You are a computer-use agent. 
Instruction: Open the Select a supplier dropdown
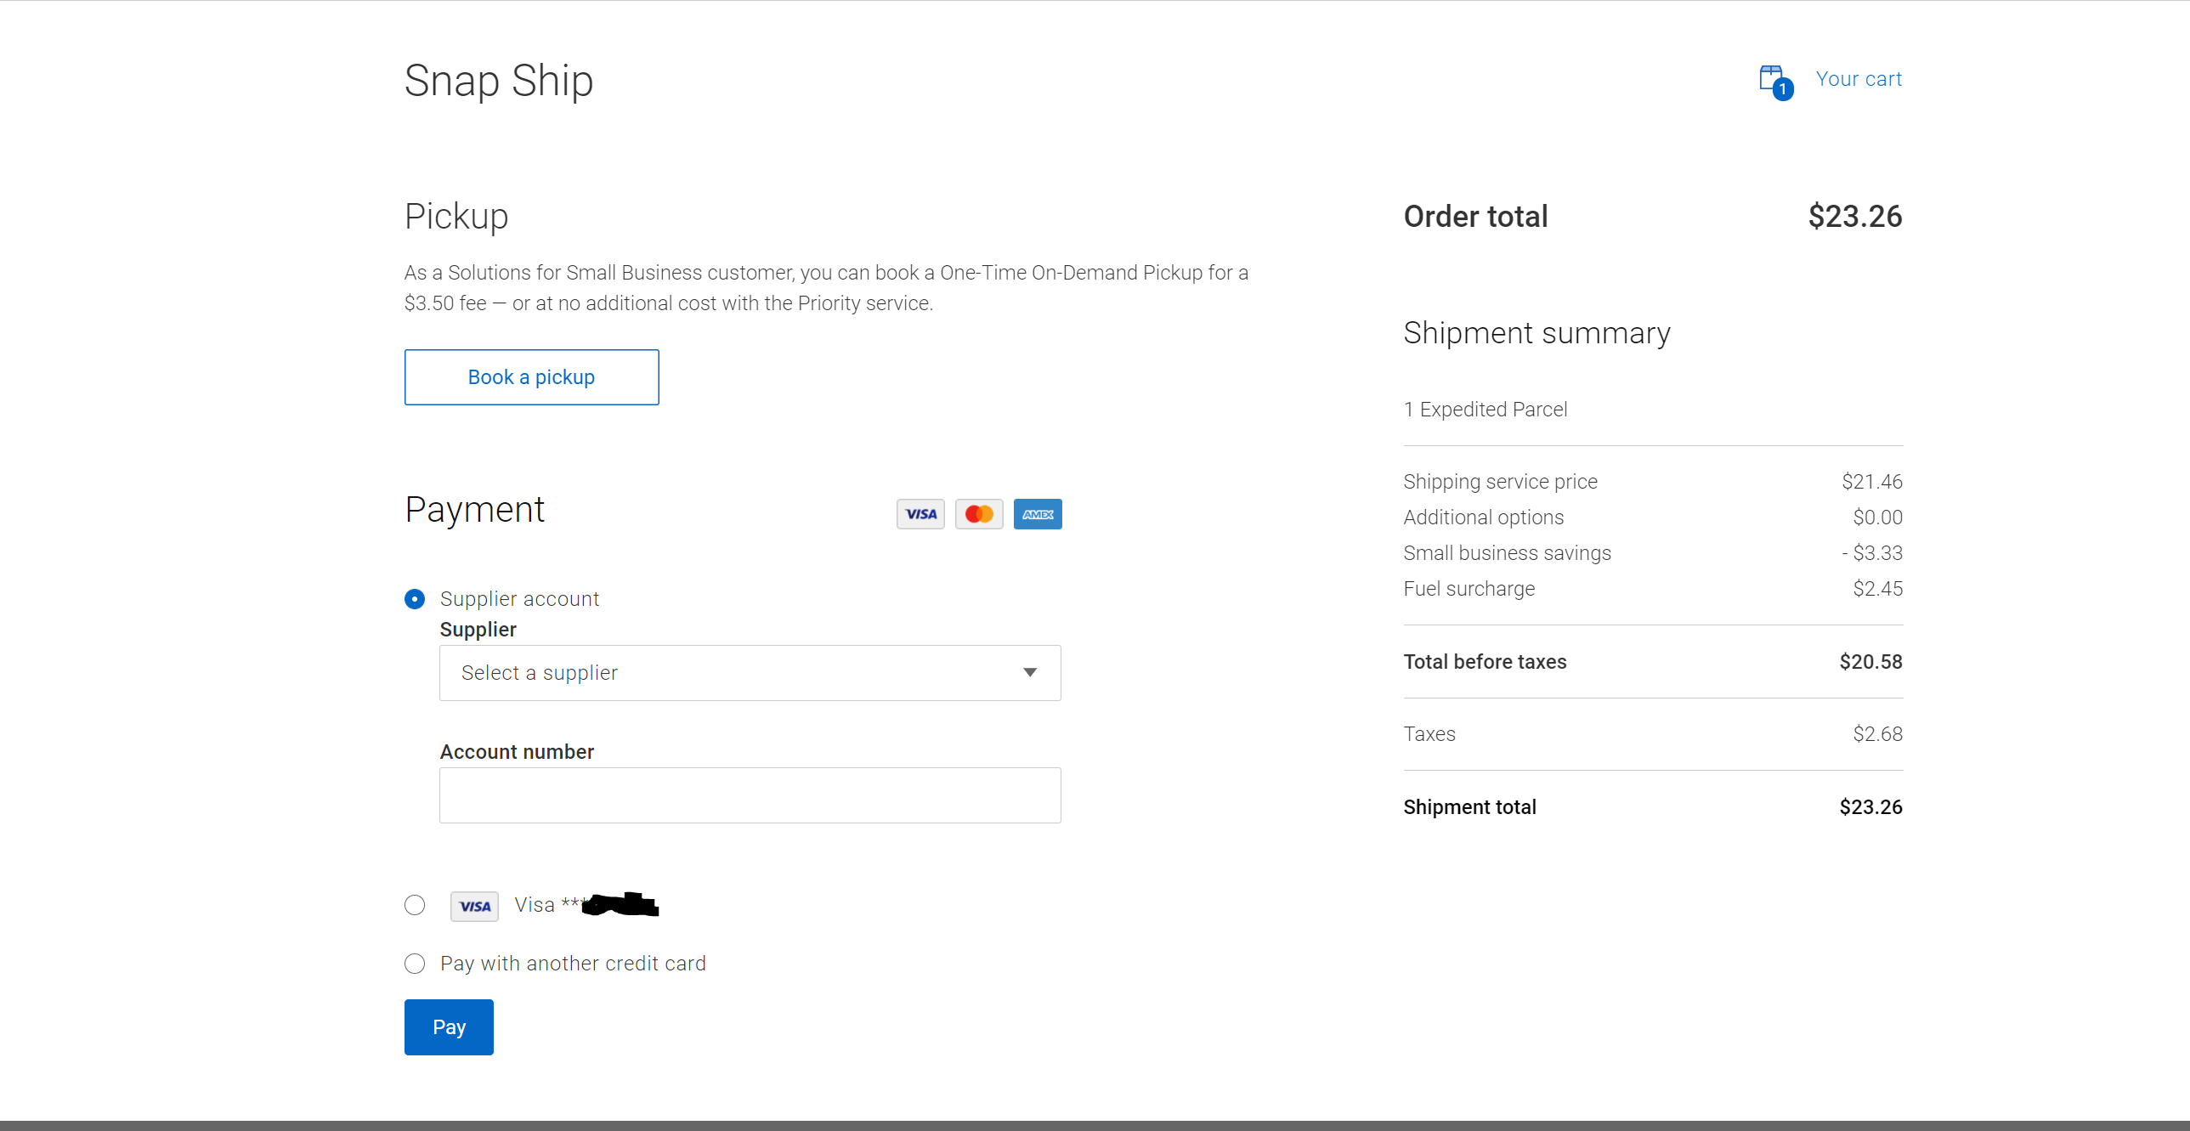[749, 673]
